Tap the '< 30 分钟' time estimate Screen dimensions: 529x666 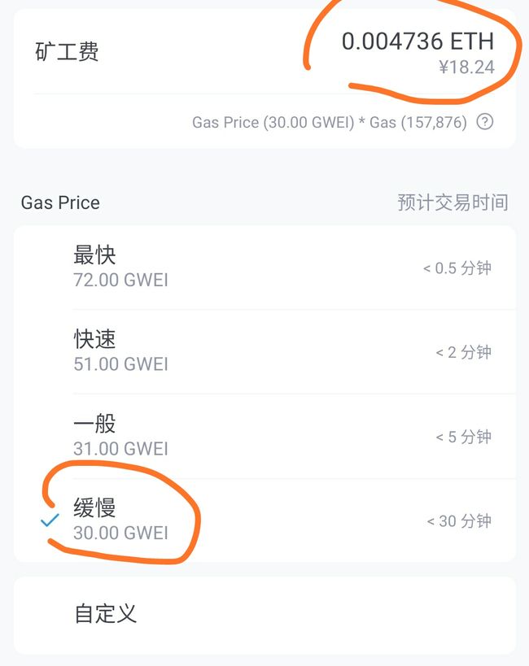459,520
